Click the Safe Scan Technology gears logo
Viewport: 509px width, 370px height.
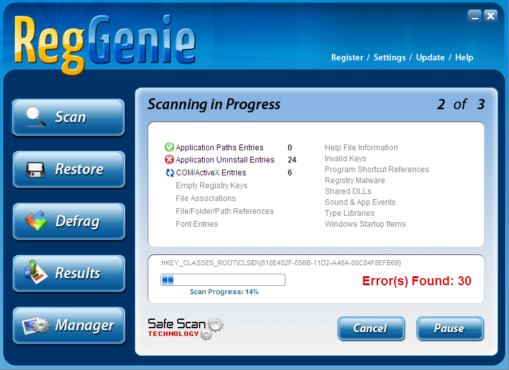coord(185,328)
